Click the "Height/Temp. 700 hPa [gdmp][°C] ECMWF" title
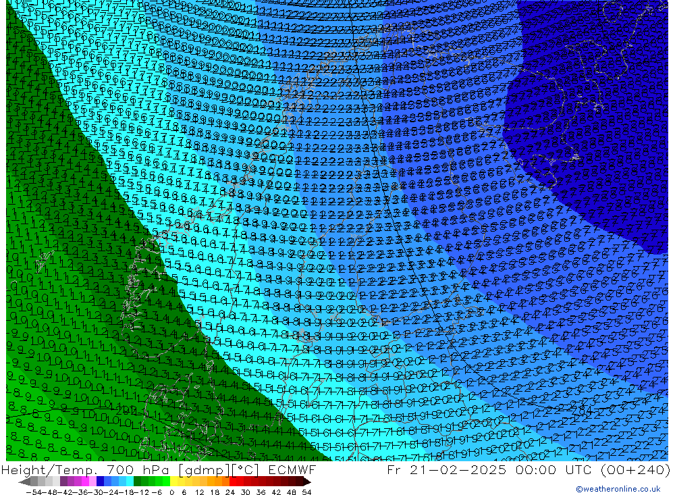This screenshot has height=495, width=675. pyautogui.click(x=159, y=470)
